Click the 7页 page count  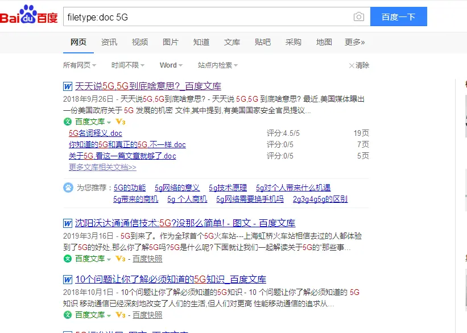(363, 145)
